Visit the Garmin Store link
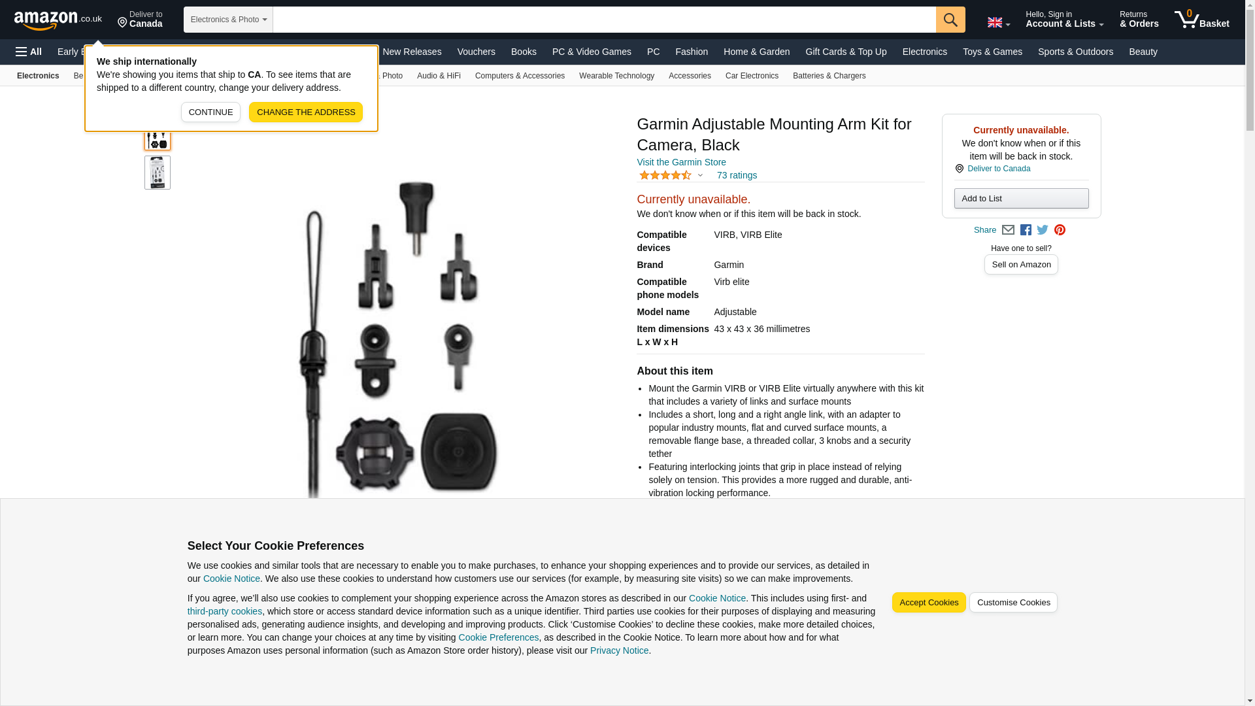This screenshot has width=1255, height=706. pyautogui.click(x=681, y=162)
